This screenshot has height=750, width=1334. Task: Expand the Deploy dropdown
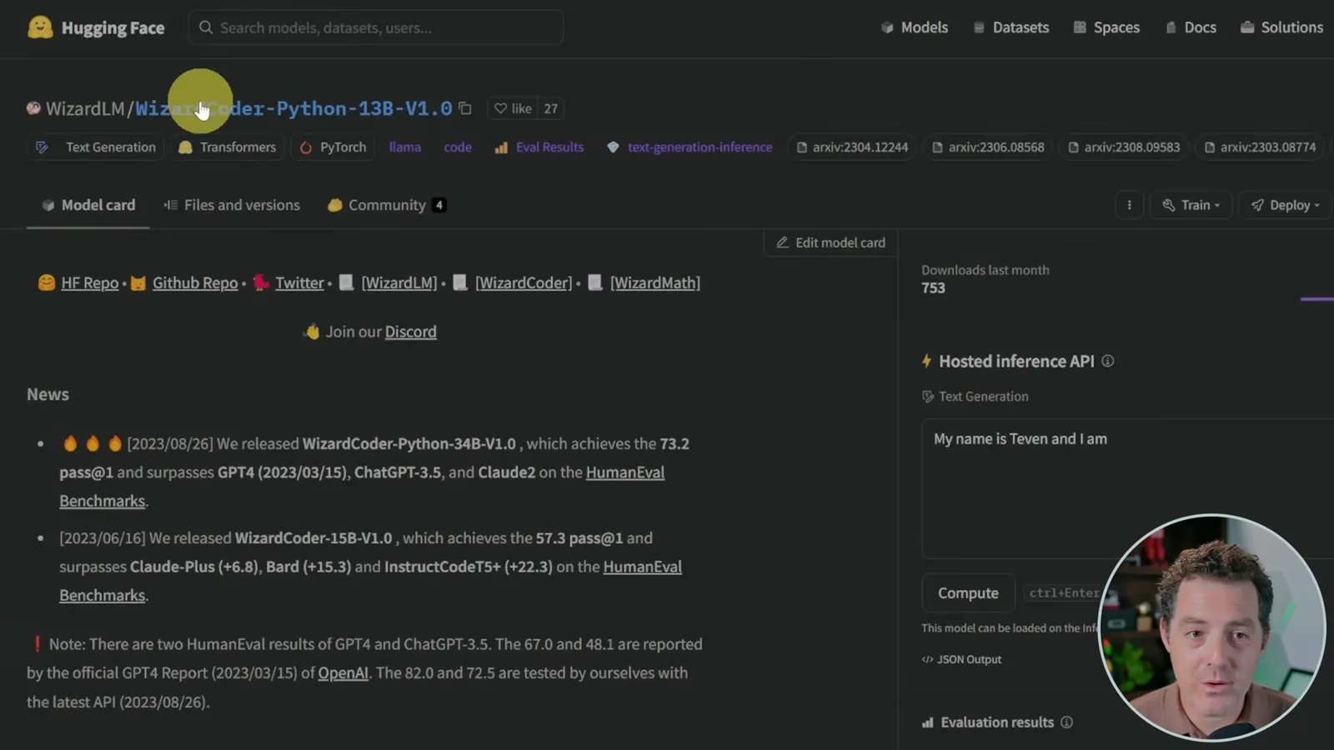tap(1285, 205)
